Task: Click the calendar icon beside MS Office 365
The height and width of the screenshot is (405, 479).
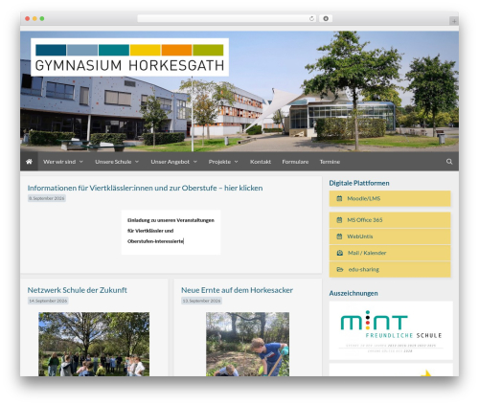Action: (339, 220)
